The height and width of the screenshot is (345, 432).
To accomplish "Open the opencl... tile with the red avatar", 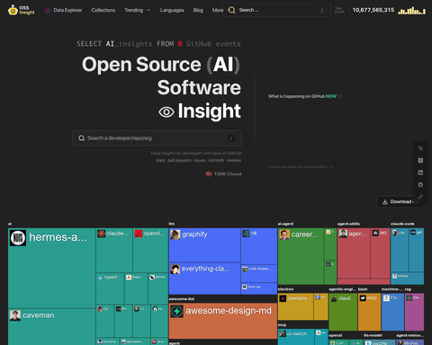I will [150, 251].
